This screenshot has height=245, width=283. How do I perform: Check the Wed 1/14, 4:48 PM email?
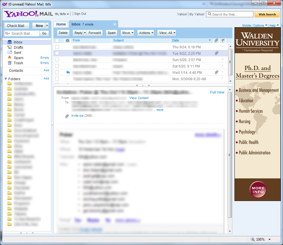tap(57, 72)
